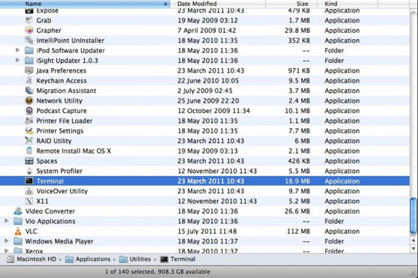418x278 pixels.
Task: Go to Macintosh HD in path bar
Action: [32, 259]
